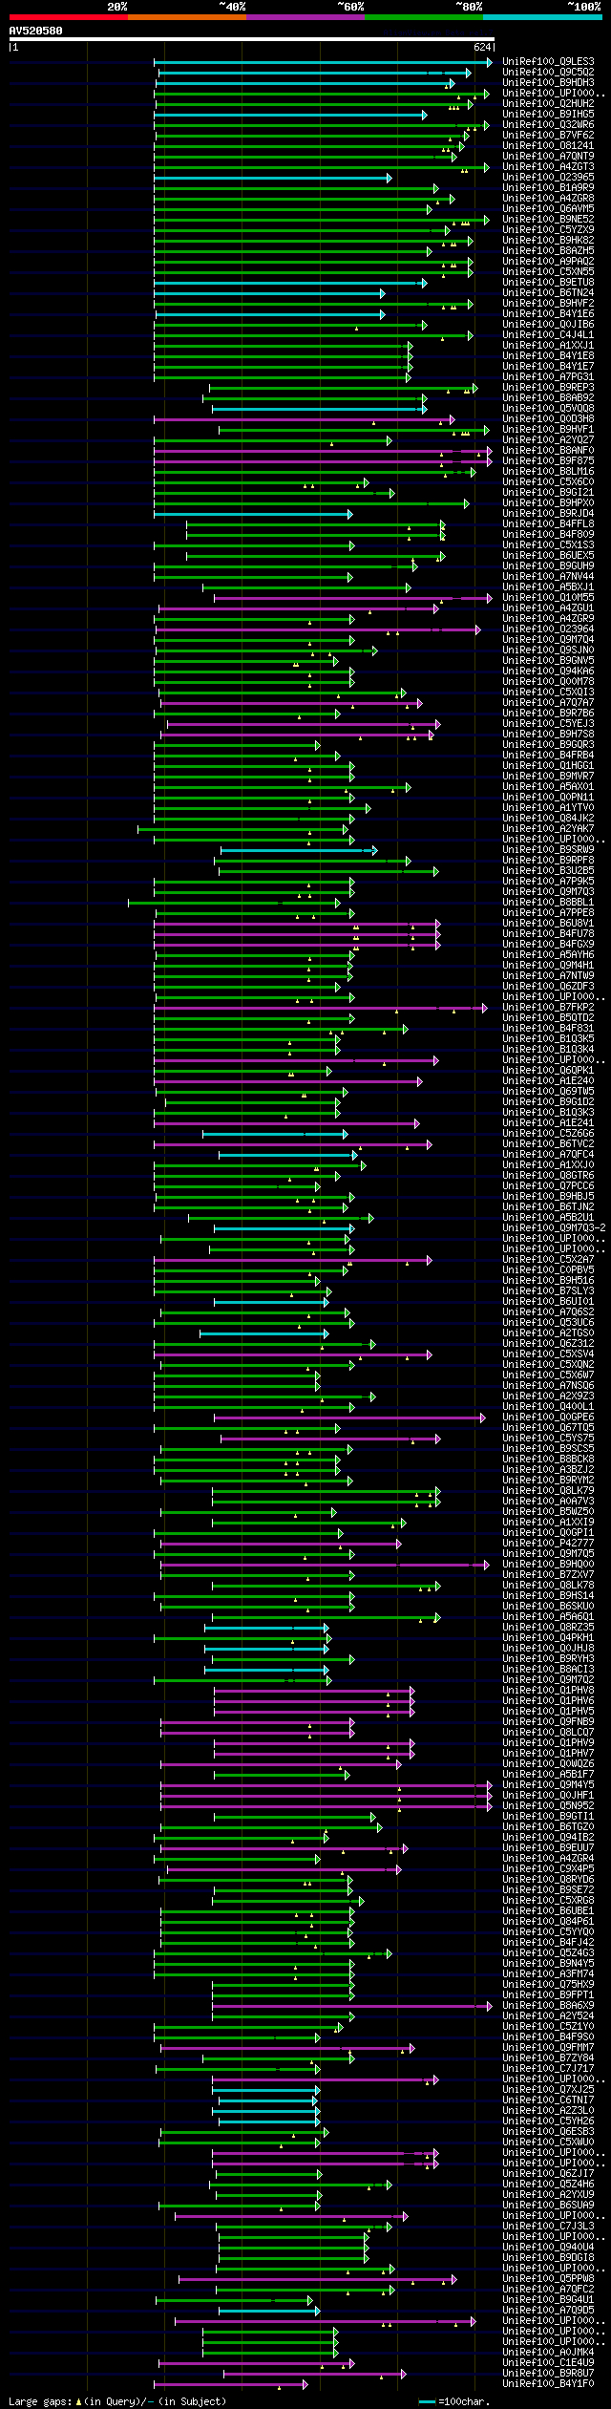Open hit UniRef100_Q9C5Q2
The width and height of the screenshot is (611, 2409).
coord(548,73)
